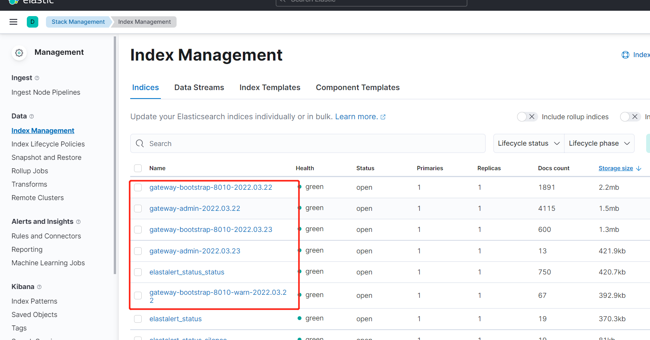Open the hamburger navigation menu
The height and width of the screenshot is (340, 650).
13,22
